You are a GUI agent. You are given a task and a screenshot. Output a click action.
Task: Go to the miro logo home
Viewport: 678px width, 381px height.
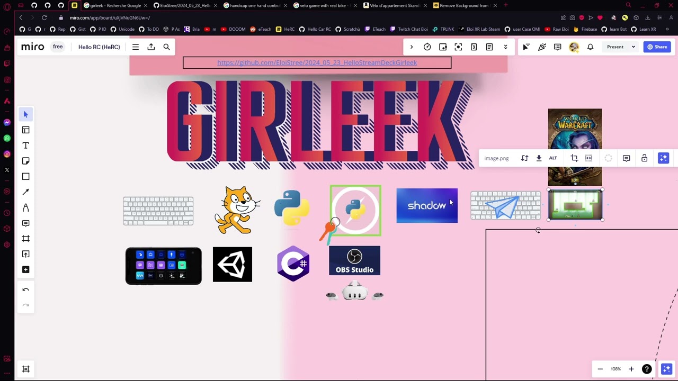pyautogui.click(x=33, y=47)
